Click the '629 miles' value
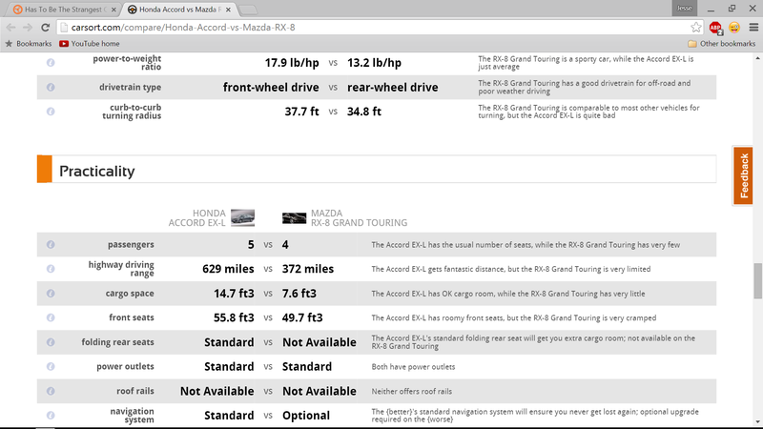 (x=228, y=269)
